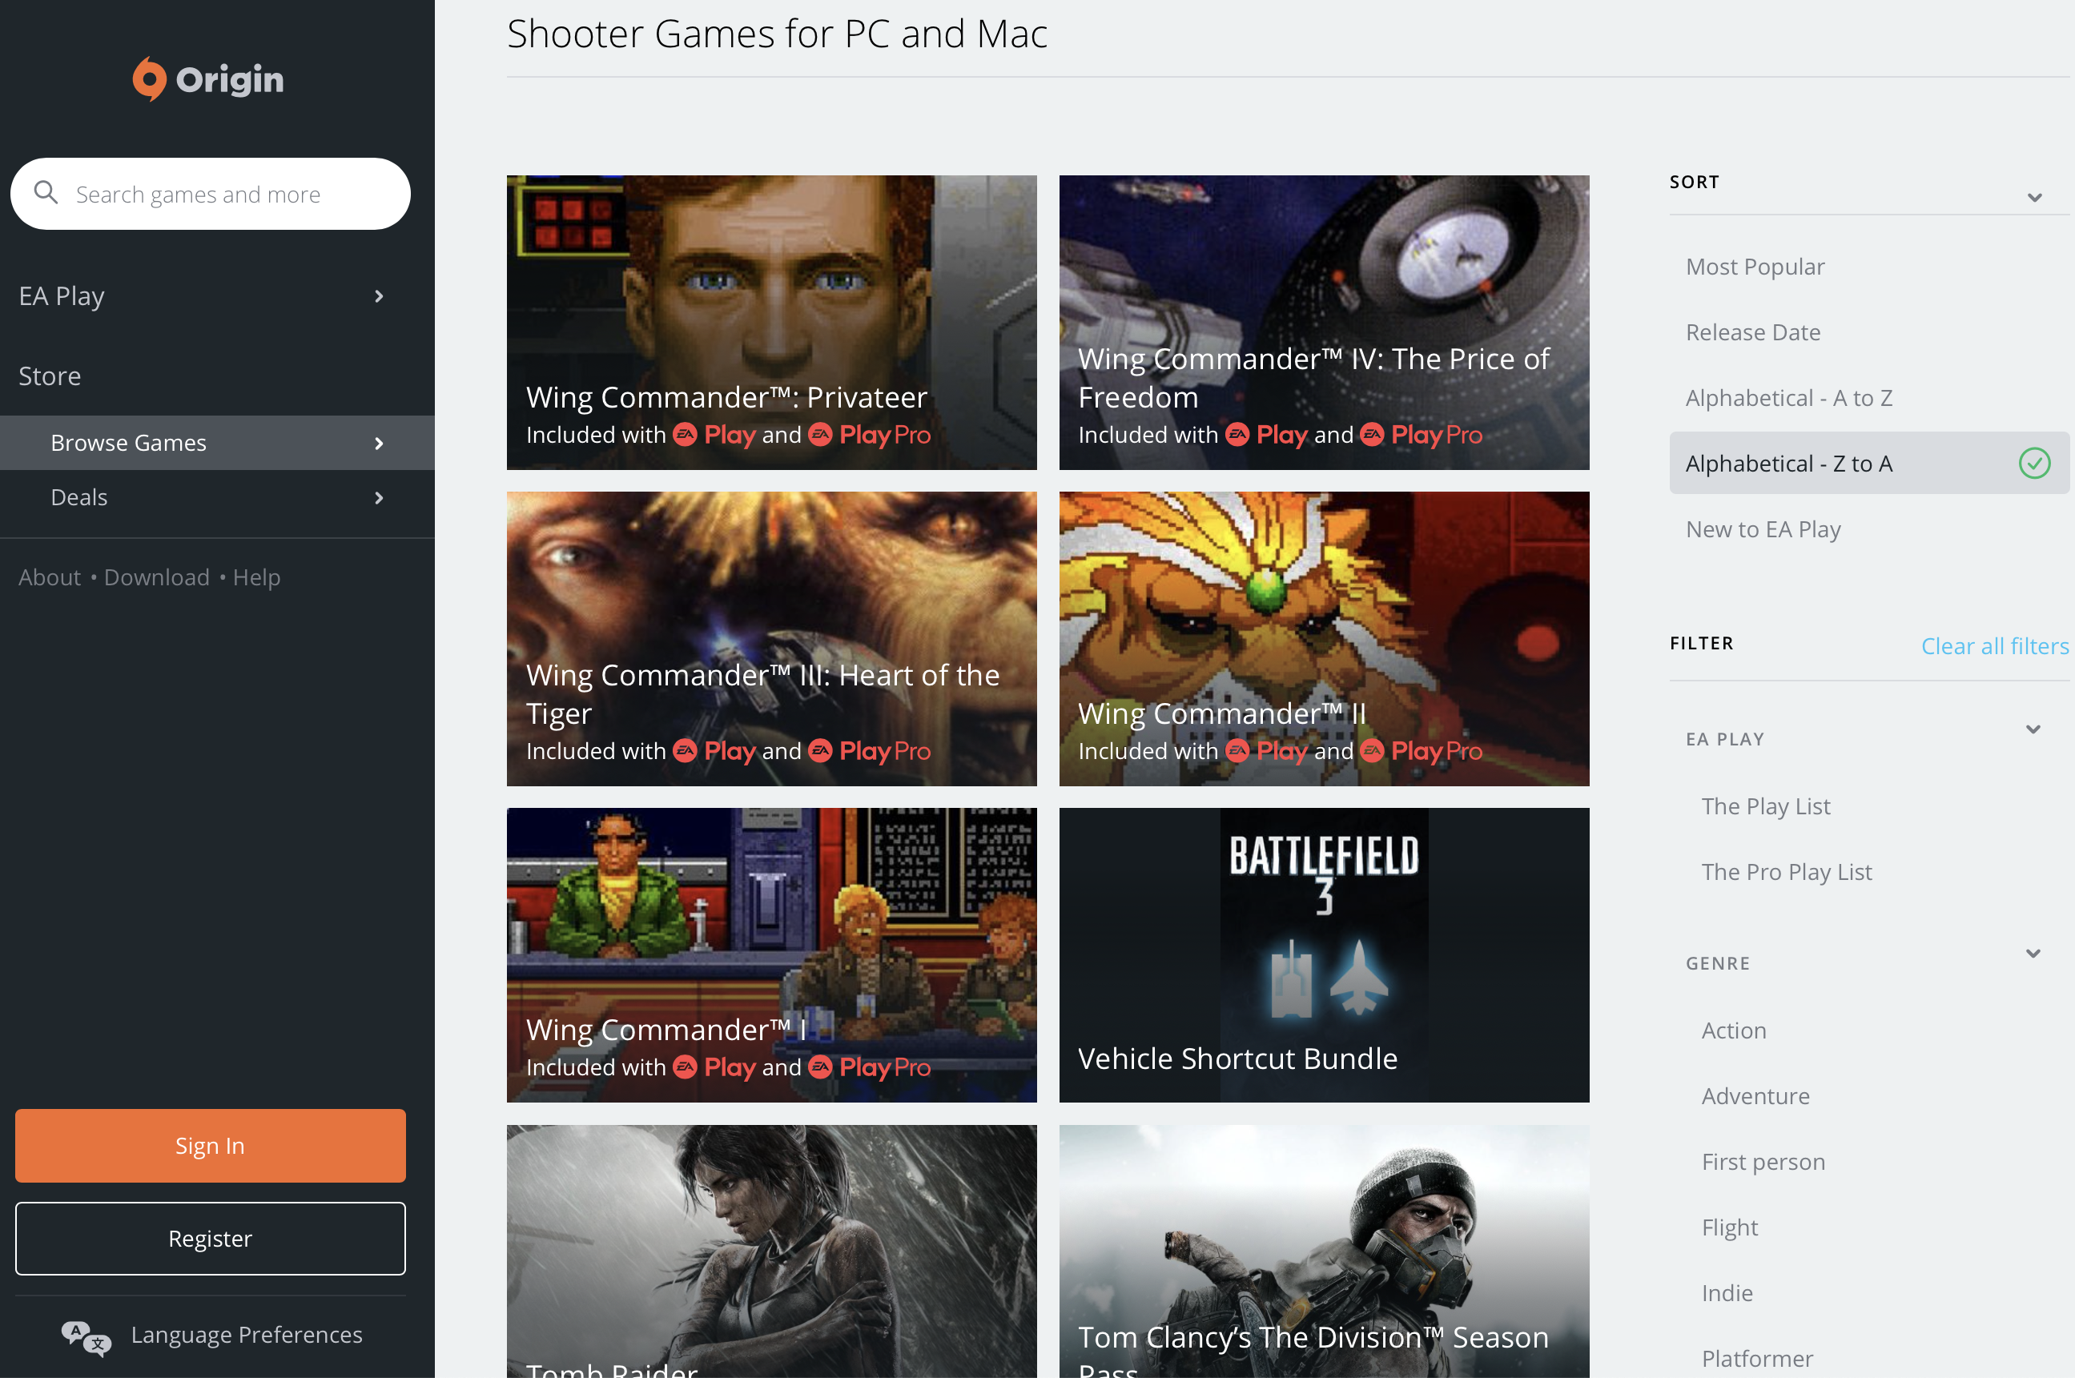Viewport: 2075px width, 1378px height.
Task: Collapse the EA Play filter section
Action: (2032, 729)
